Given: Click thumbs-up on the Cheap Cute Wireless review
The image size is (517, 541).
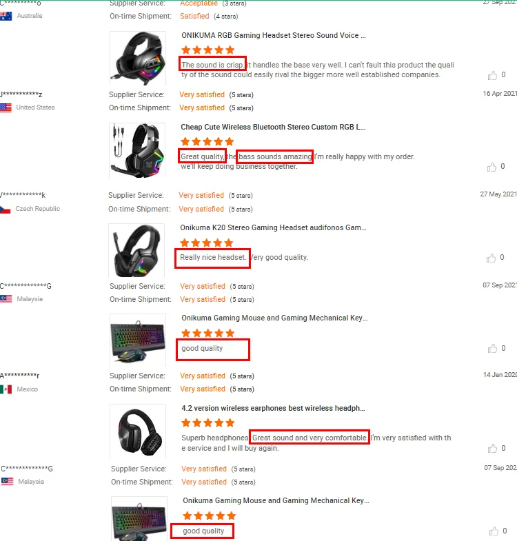Looking at the screenshot, I should click(491, 167).
